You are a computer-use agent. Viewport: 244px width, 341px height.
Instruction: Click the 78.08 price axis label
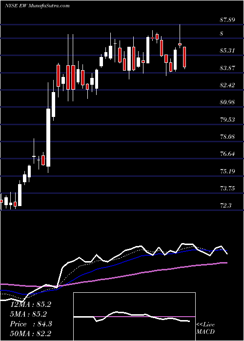(227, 137)
